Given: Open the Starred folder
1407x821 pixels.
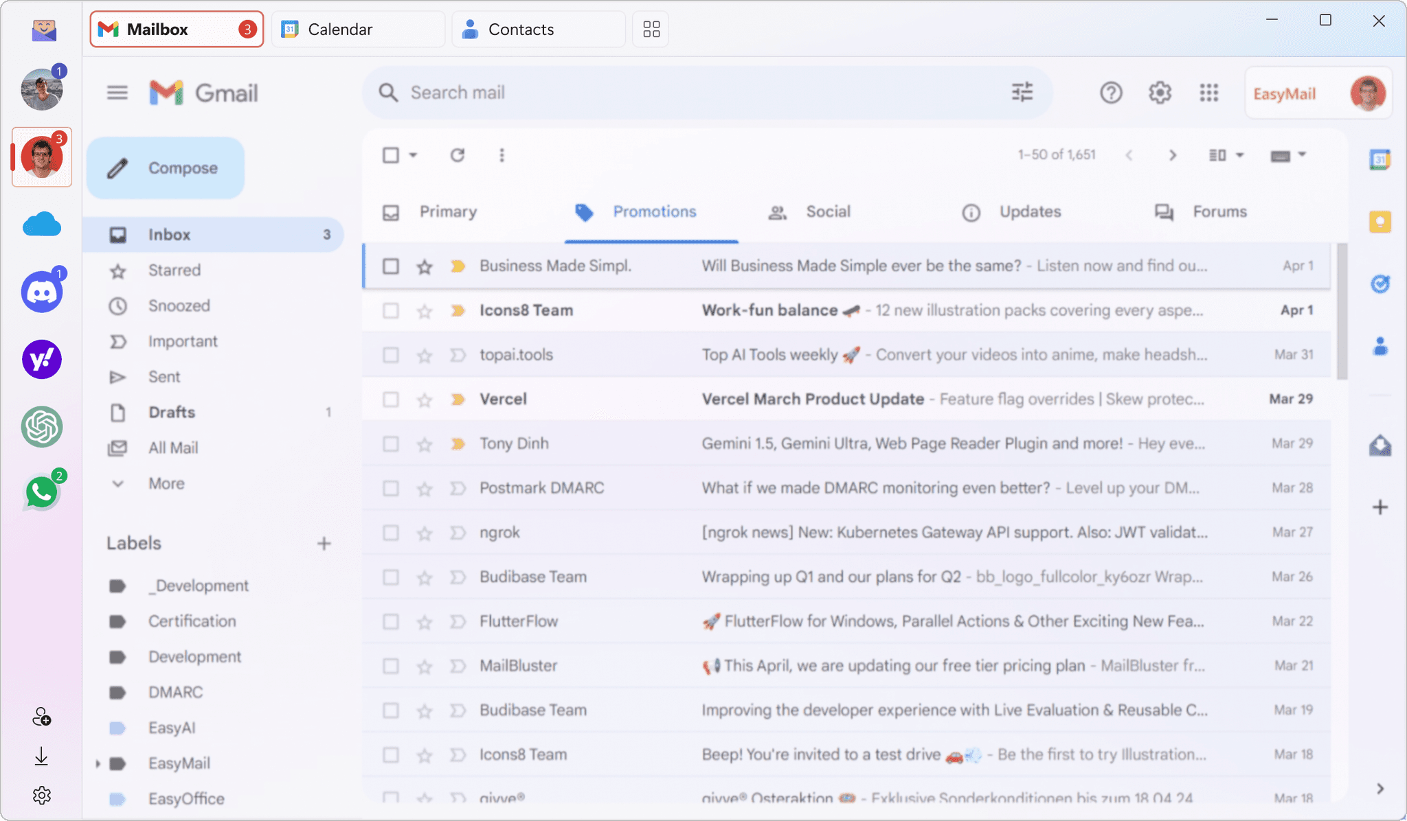Looking at the screenshot, I should (x=213, y=270).
